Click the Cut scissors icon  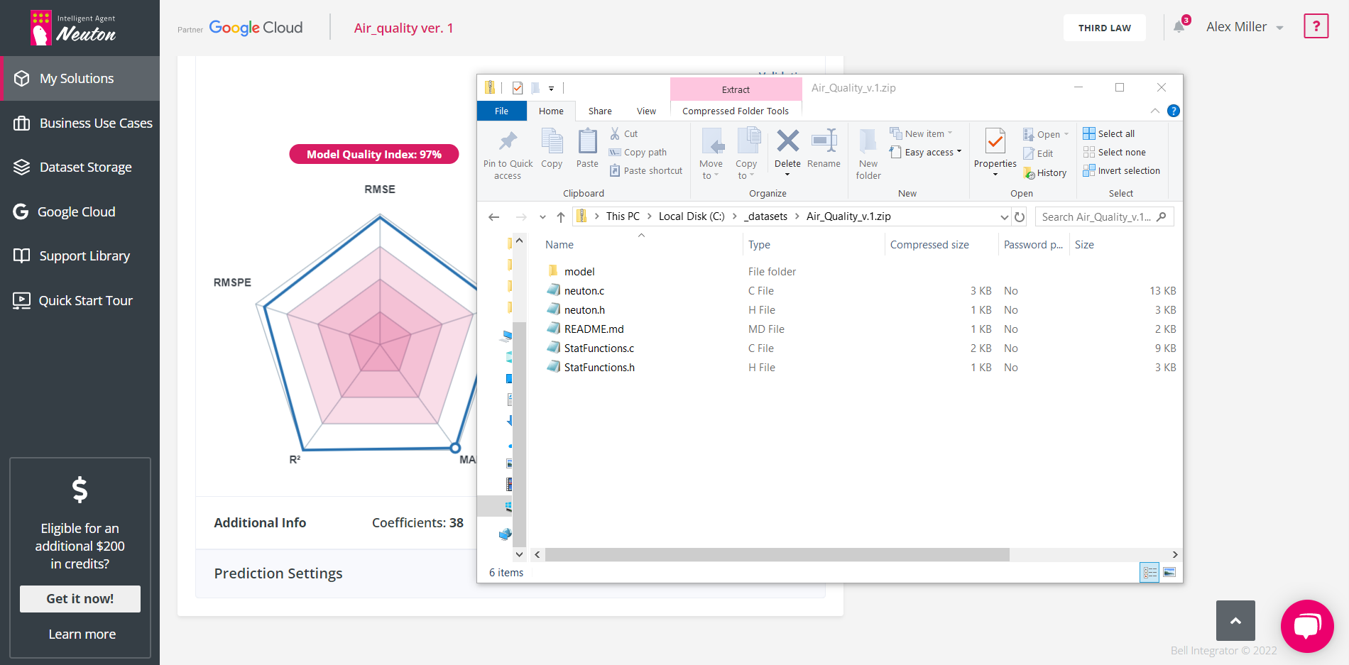[615, 133]
